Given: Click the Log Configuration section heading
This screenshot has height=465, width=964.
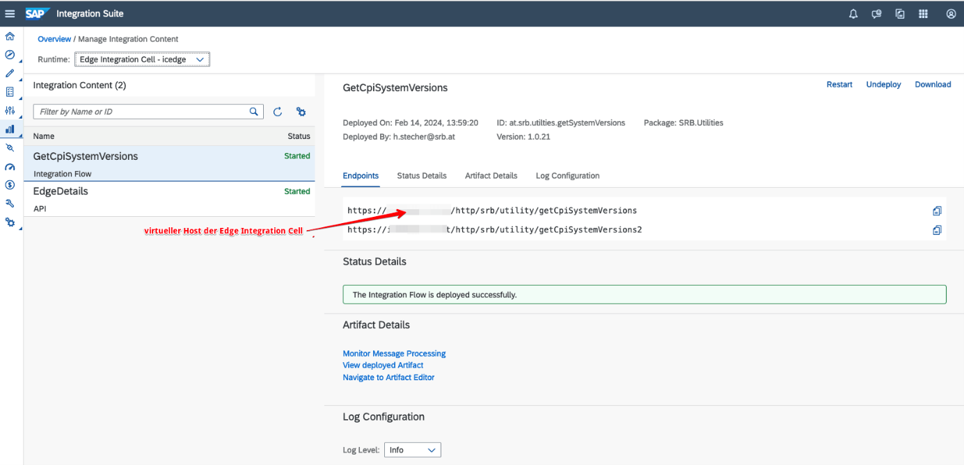Looking at the screenshot, I should 384,417.
